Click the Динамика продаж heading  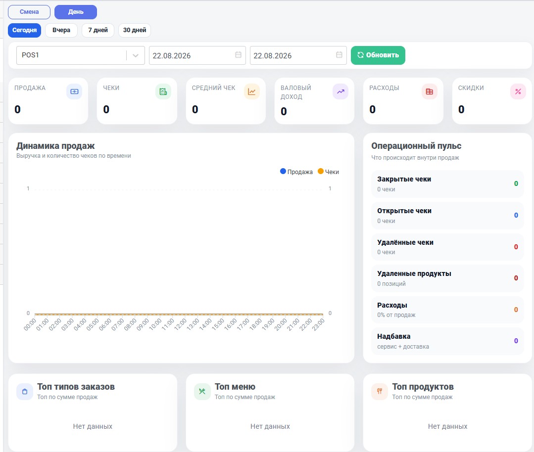tap(55, 146)
